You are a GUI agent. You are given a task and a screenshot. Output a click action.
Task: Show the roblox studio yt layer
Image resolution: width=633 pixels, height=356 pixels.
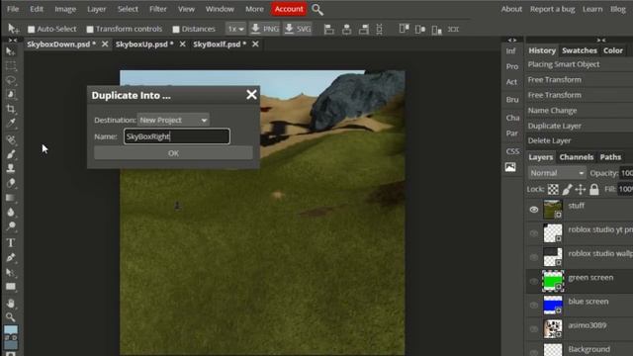(x=534, y=233)
